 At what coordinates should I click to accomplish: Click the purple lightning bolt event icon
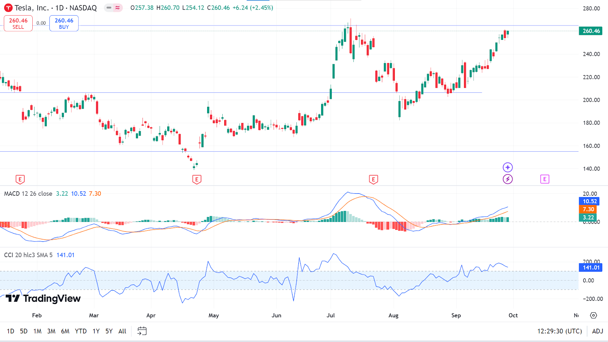508,179
